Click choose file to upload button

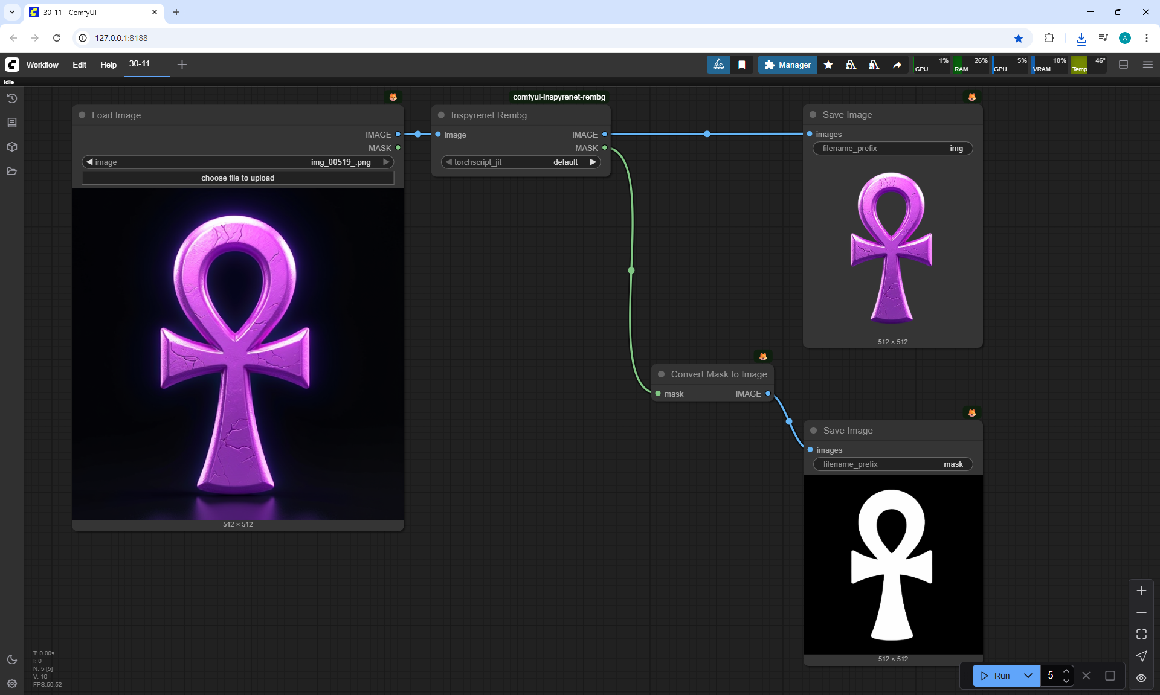coord(237,178)
